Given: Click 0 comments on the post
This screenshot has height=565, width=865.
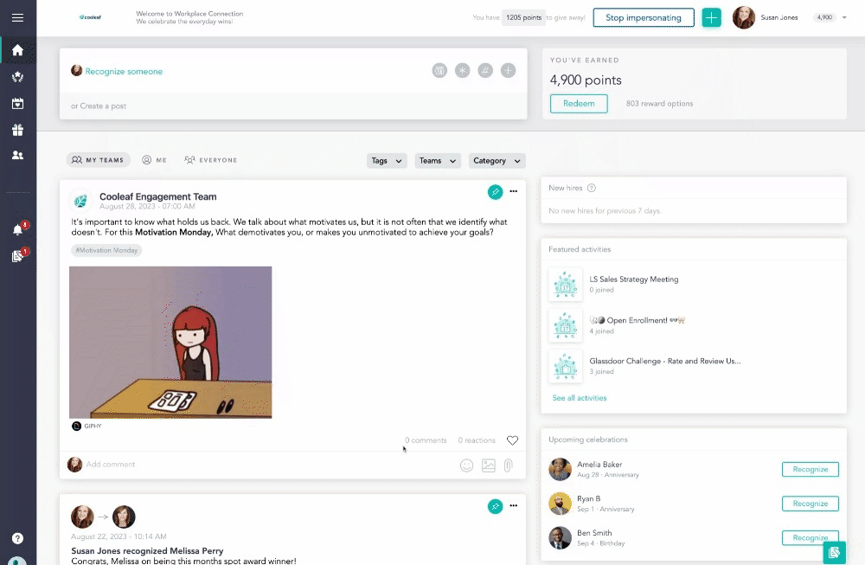Looking at the screenshot, I should coord(426,440).
